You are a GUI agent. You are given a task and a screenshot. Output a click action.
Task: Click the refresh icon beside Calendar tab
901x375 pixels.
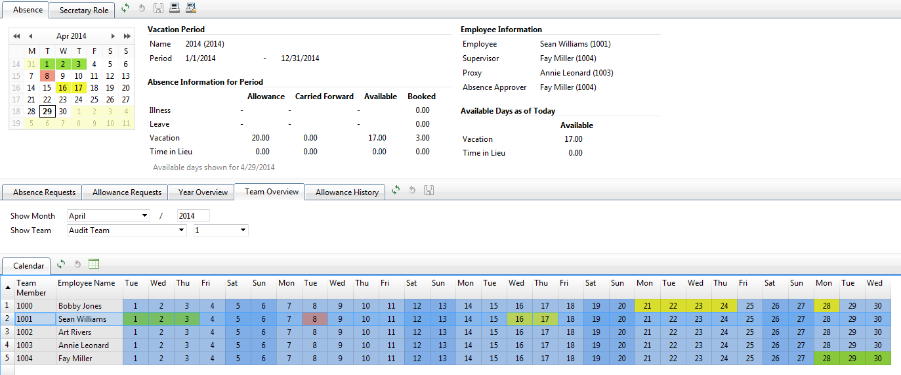pyautogui.click(x=61, y=264)
